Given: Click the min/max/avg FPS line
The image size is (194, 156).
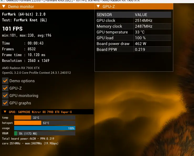Looking at the screenshot, I should point(27,35).
